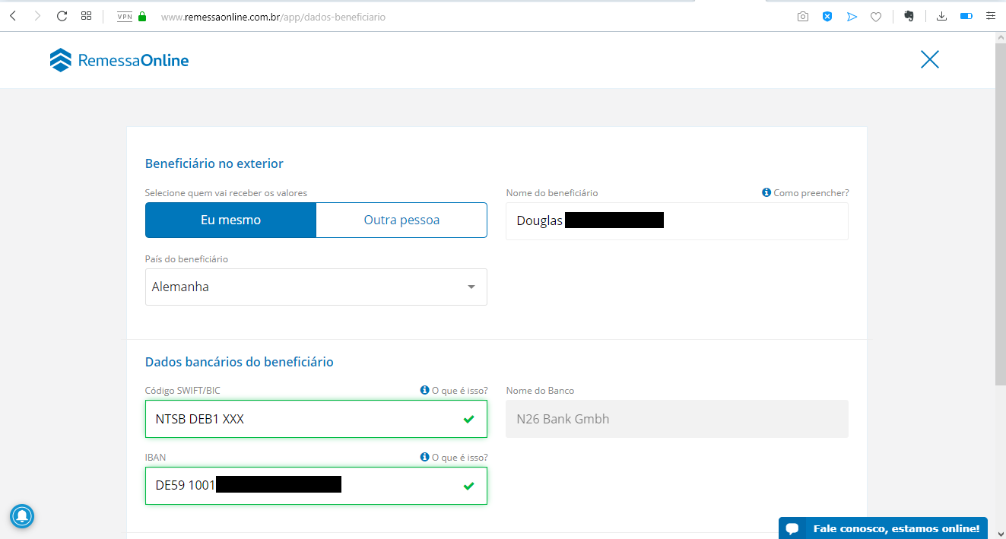
Task: Close the beneficiary form with X icon
Action: [x=929, y=59]
